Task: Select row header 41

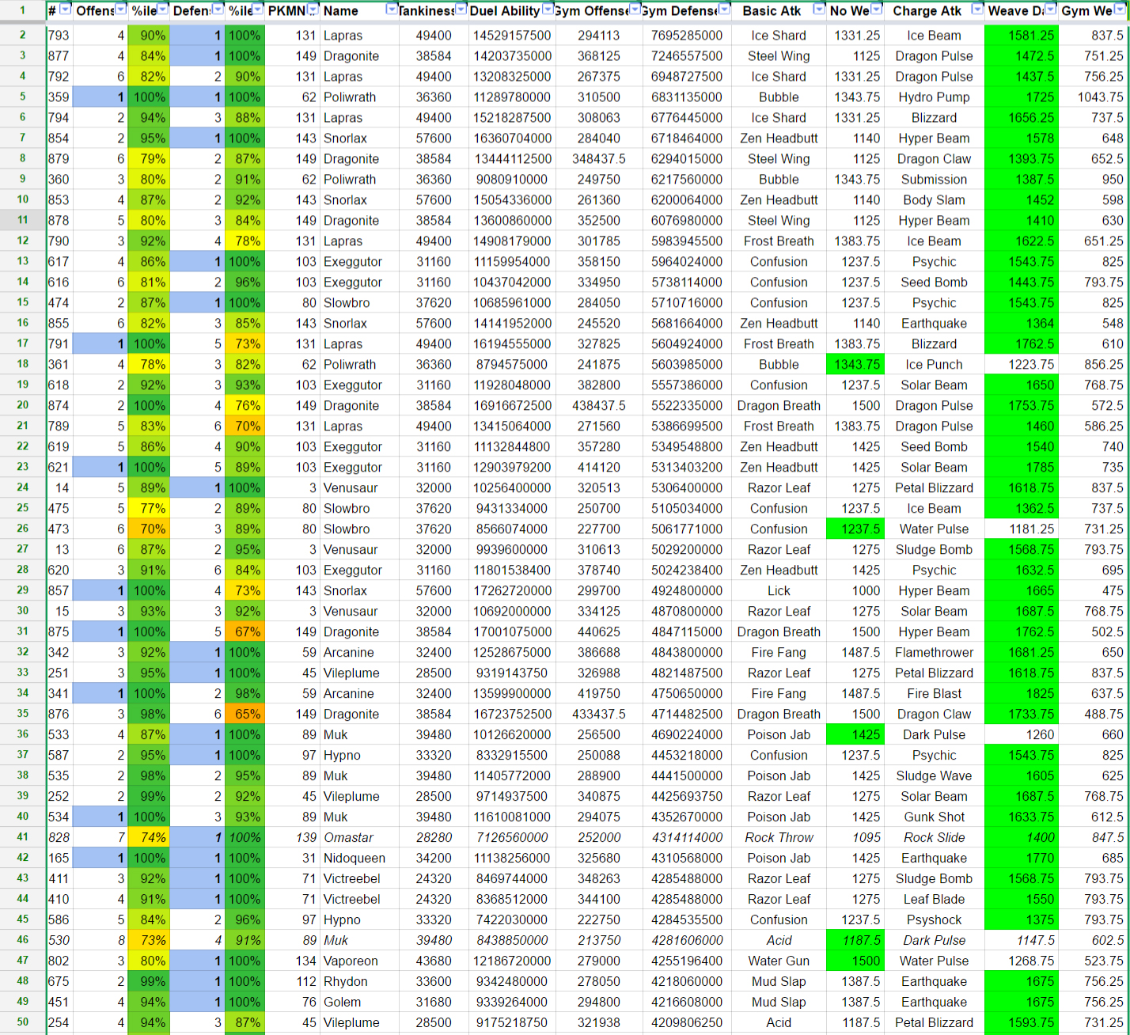Action: pos(23,837)
